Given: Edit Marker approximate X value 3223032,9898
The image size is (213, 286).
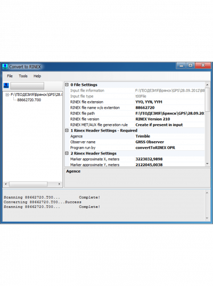Looking at the screenshot, I should [x=169, y=159].
